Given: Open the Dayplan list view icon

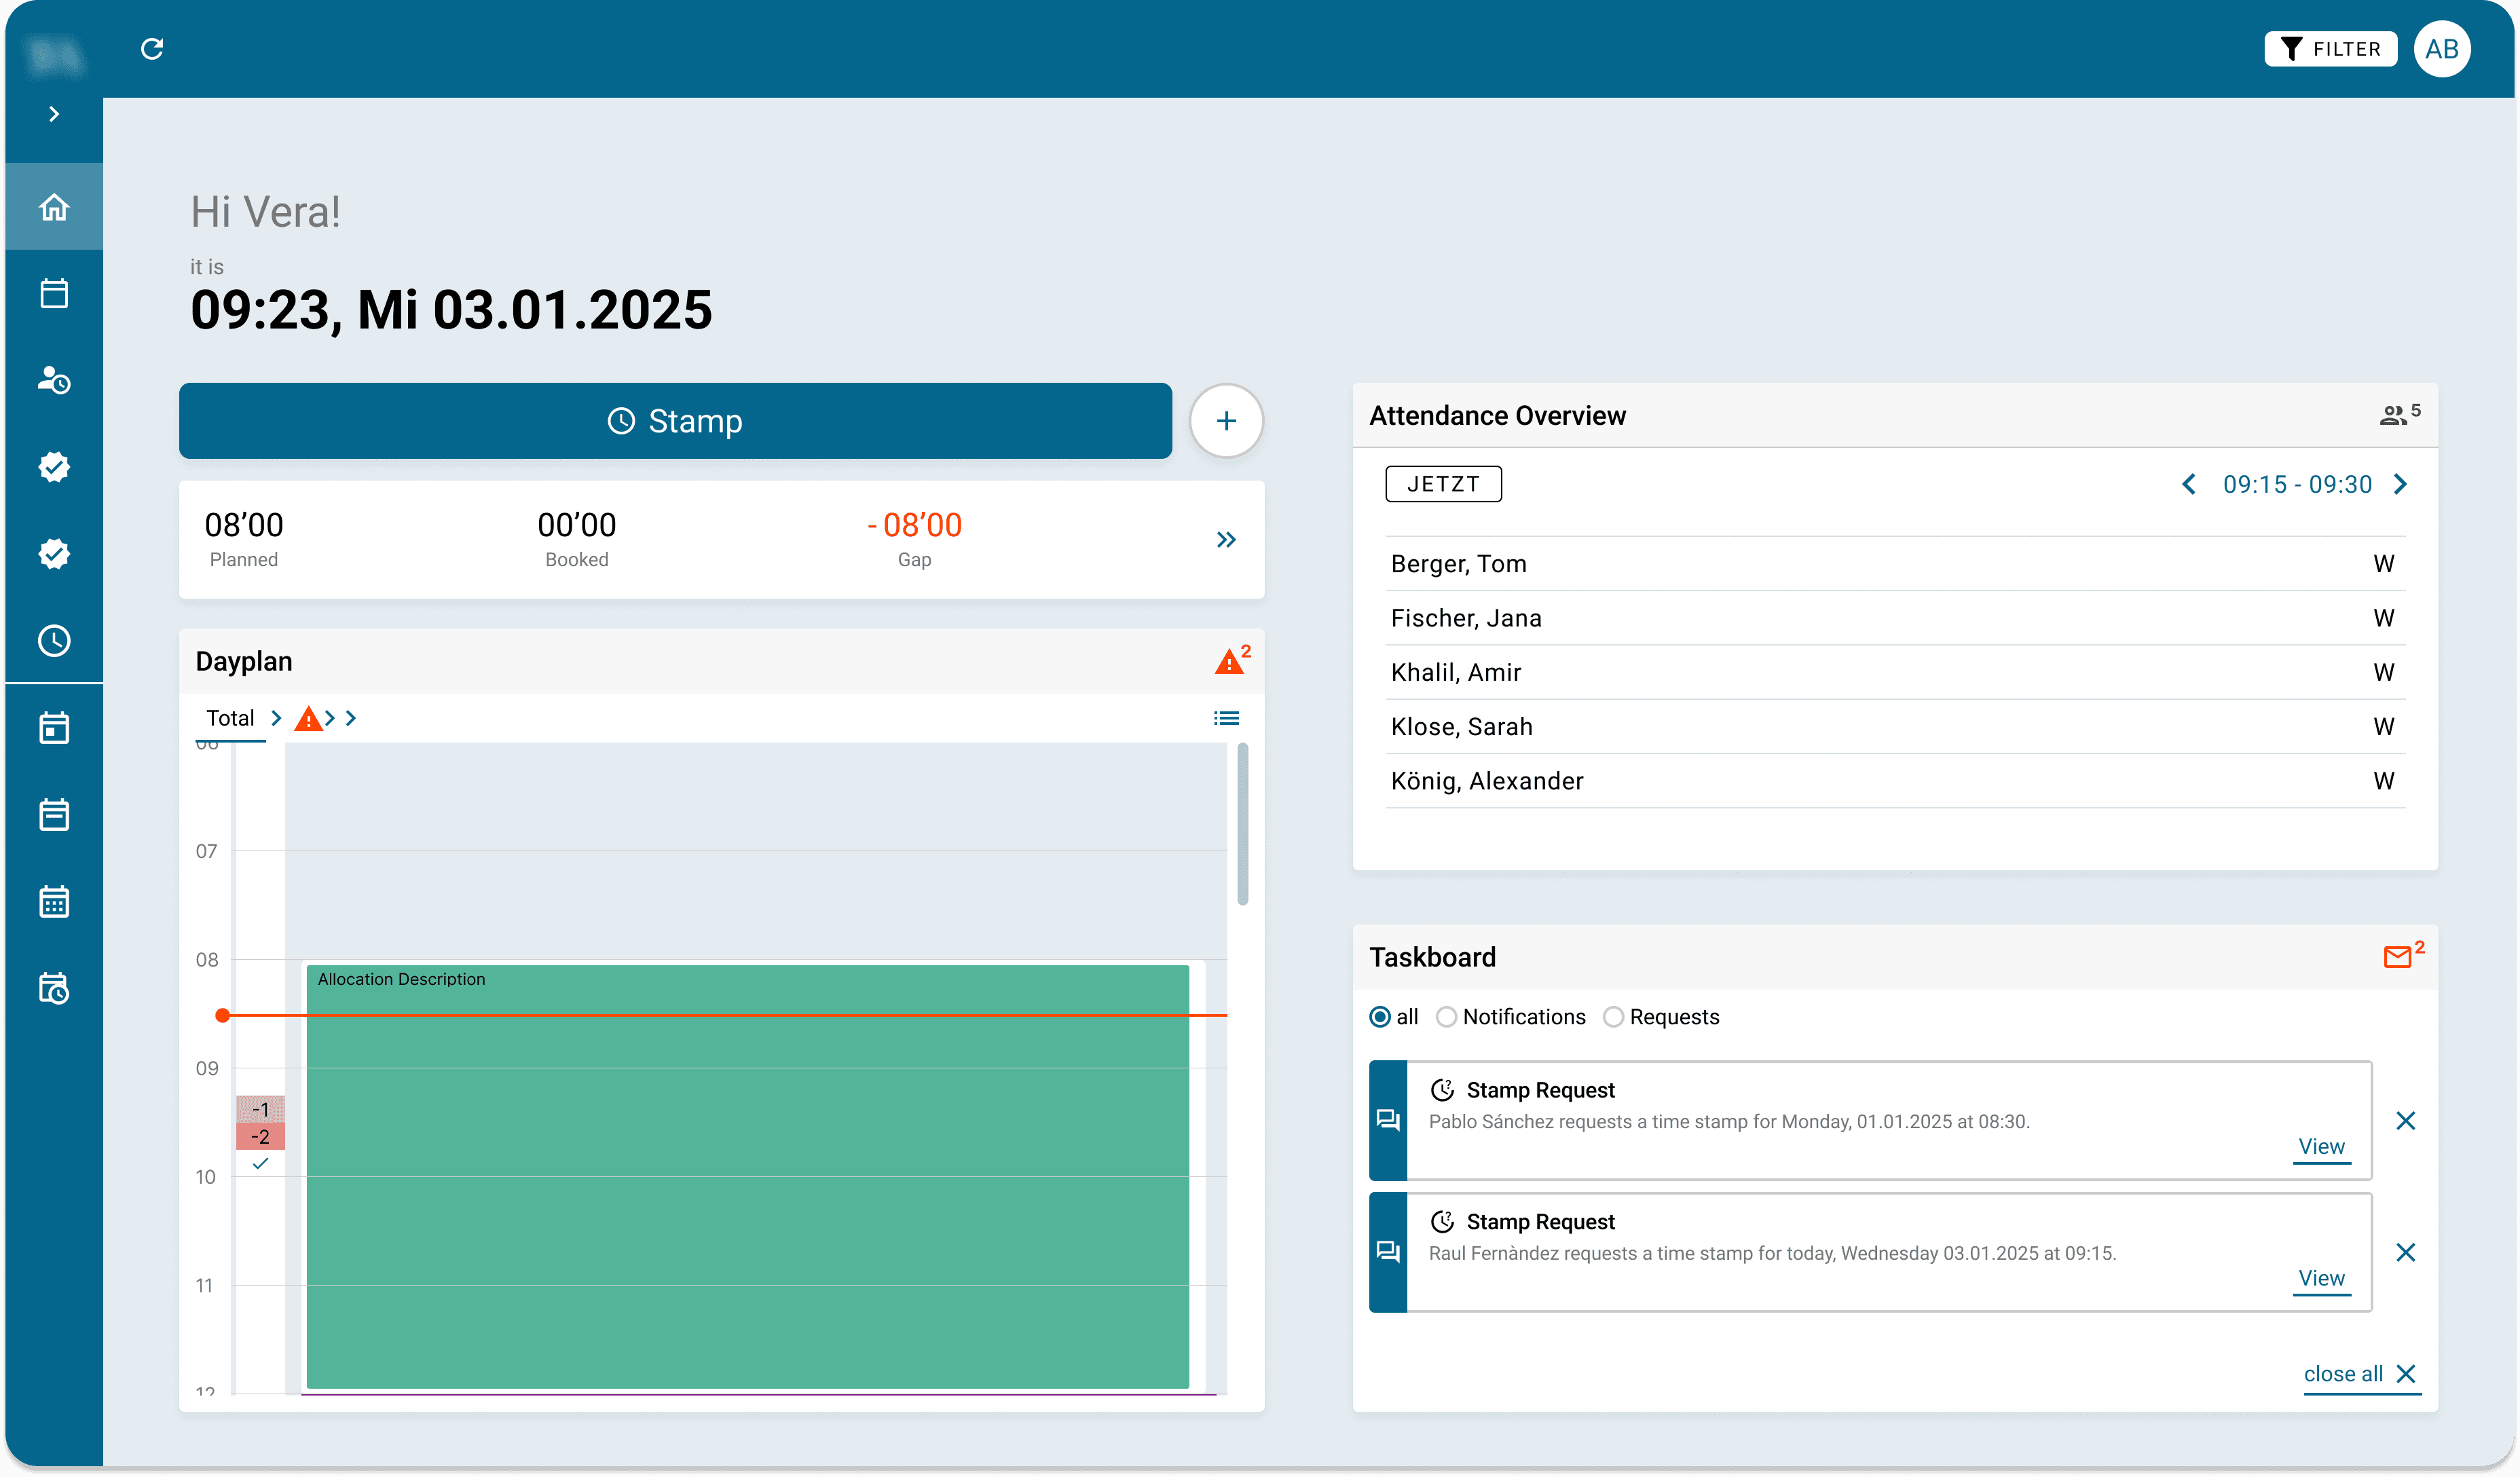Looking at the screenshot, I should click(x=1226, y=718).
